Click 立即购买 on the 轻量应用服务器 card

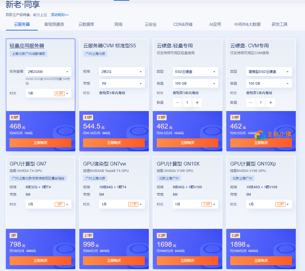(40, 143)
